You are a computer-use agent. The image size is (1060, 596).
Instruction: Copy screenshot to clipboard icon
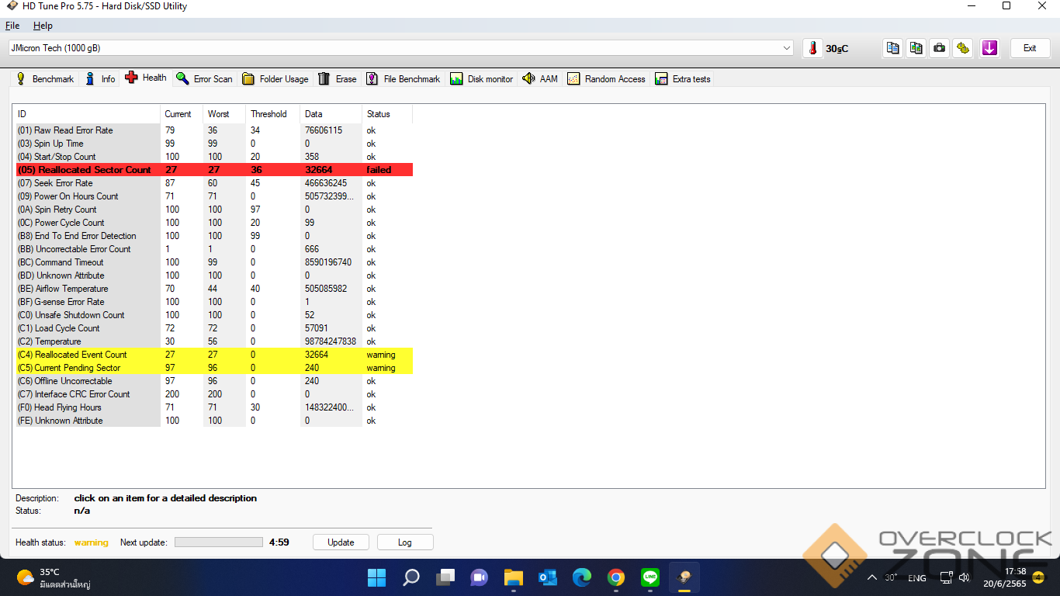[x=916, y=48]
